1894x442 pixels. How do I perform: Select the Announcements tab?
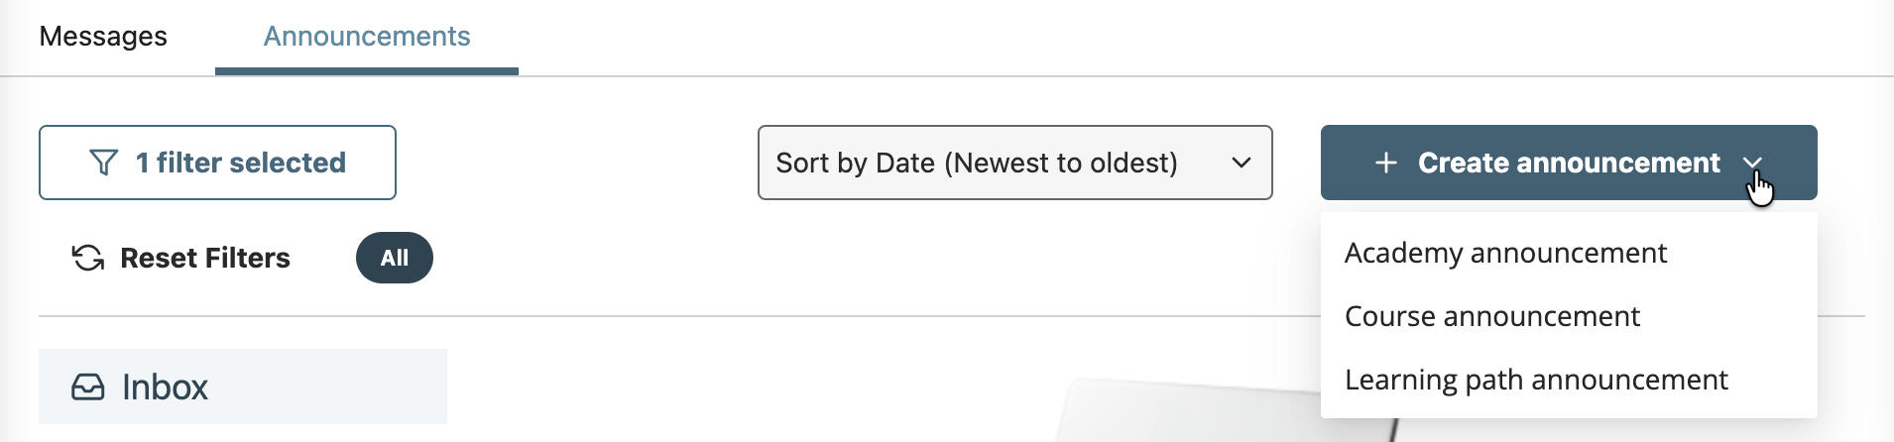pyautogui.click(x=367, y=37)
